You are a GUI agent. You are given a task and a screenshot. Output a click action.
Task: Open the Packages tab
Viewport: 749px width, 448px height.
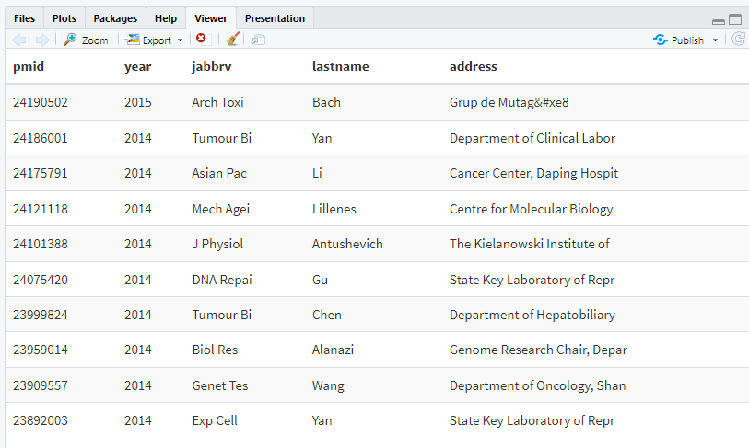pyautogui.click(x=115, y=18)
